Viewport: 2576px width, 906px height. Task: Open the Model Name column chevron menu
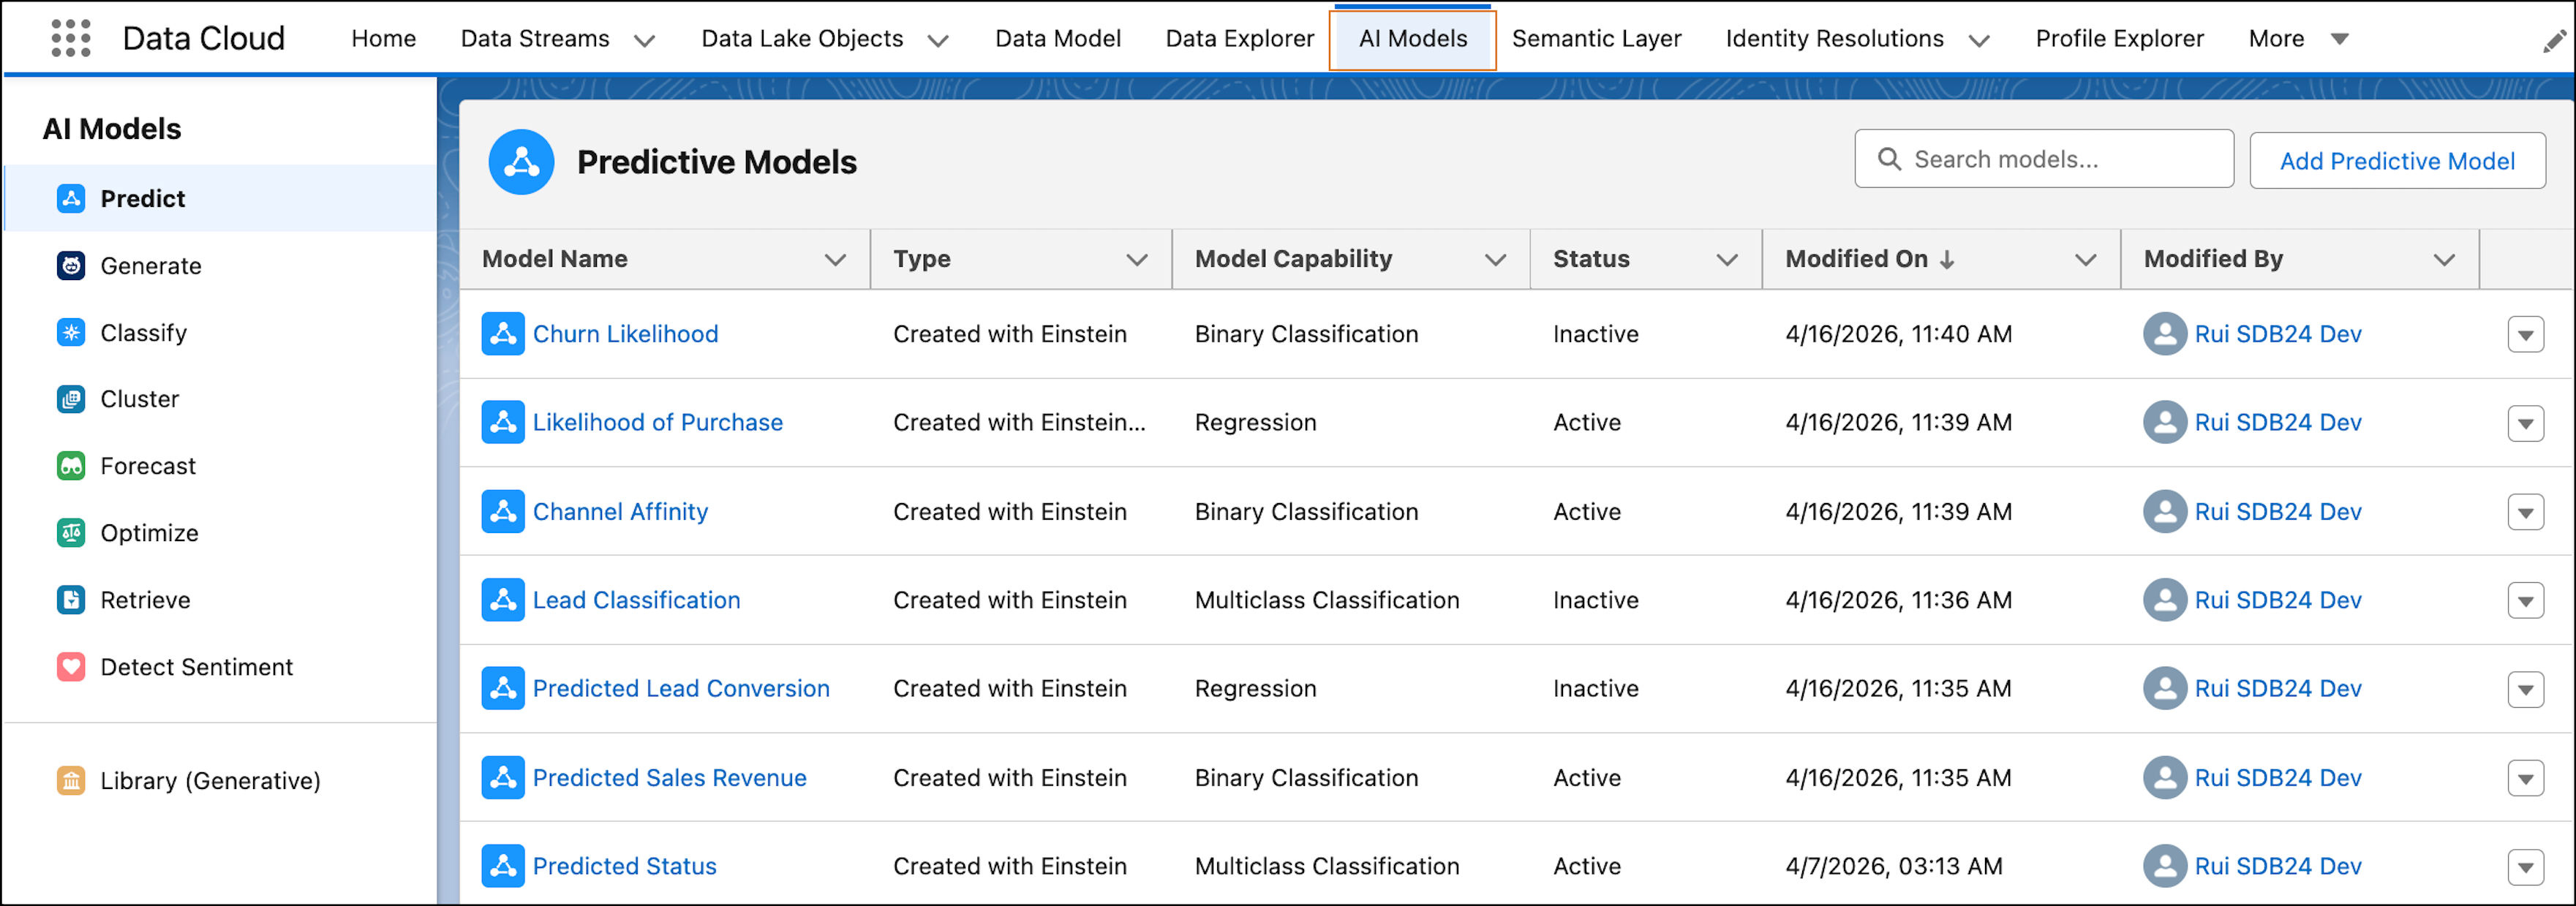click(x=835, y=260)
